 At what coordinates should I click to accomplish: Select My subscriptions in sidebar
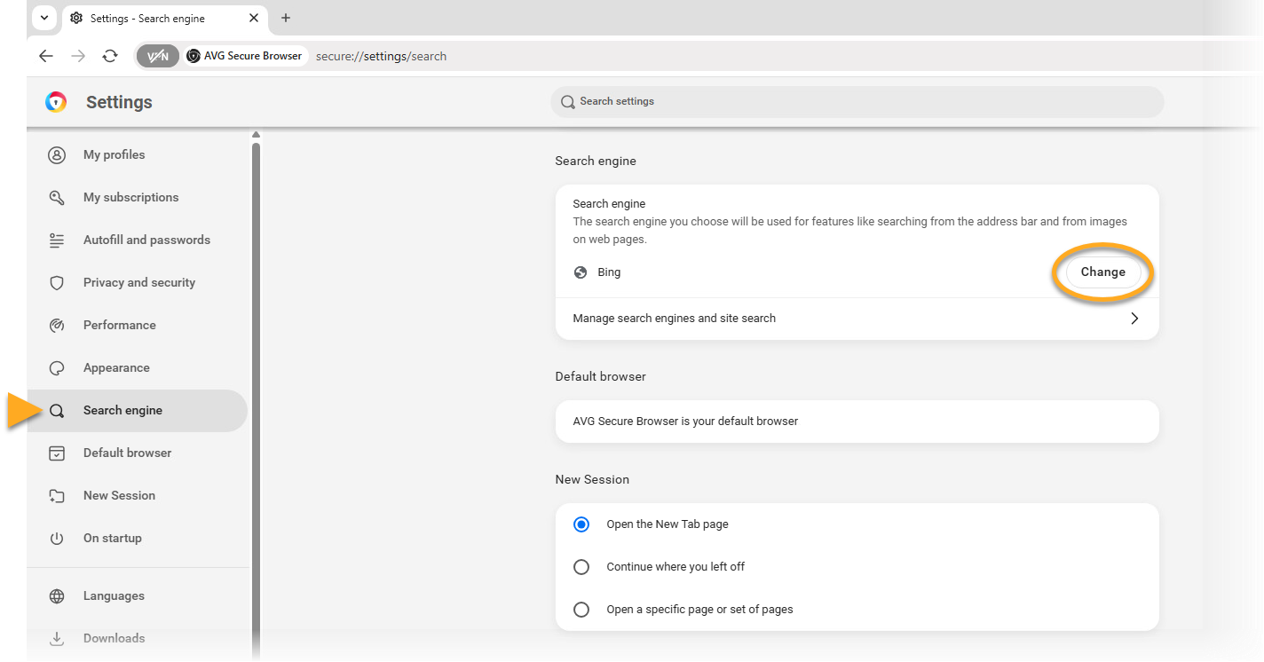tap(130, 197)
